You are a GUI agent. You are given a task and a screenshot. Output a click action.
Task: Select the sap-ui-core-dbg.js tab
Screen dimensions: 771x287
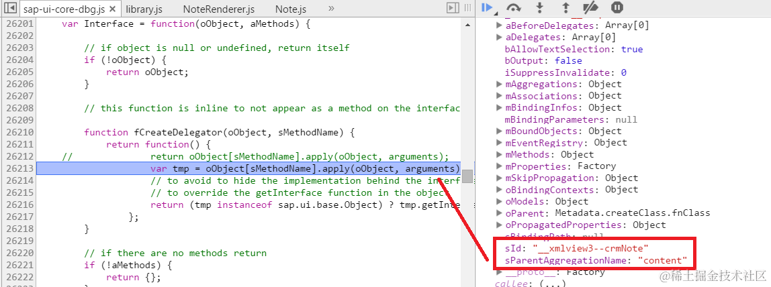64,9
